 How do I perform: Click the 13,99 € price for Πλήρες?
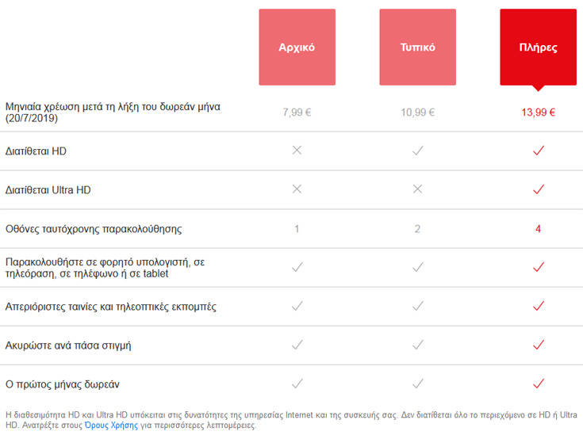click(538, 113)
